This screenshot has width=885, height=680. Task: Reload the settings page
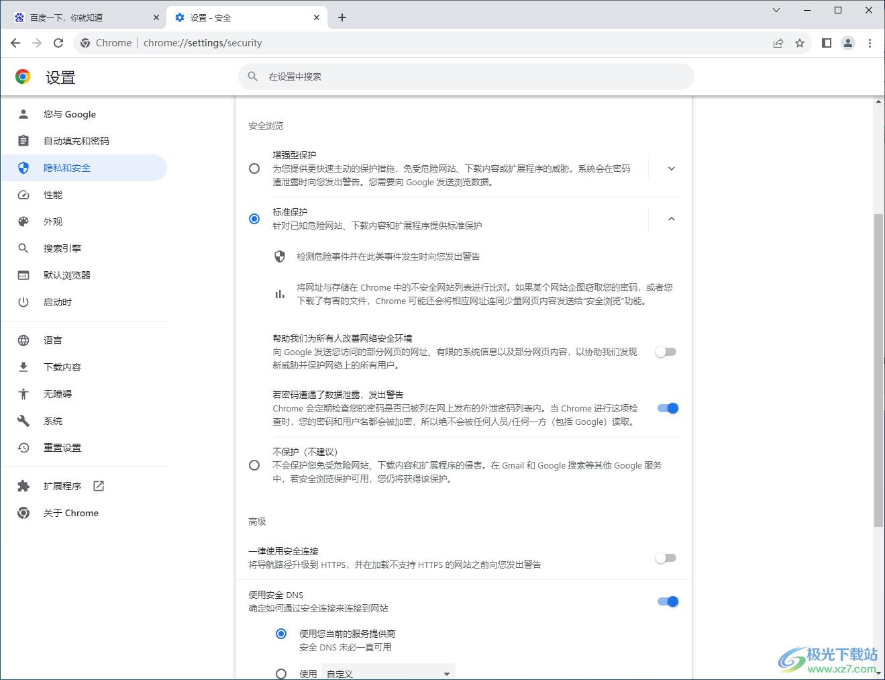point(58,43)
